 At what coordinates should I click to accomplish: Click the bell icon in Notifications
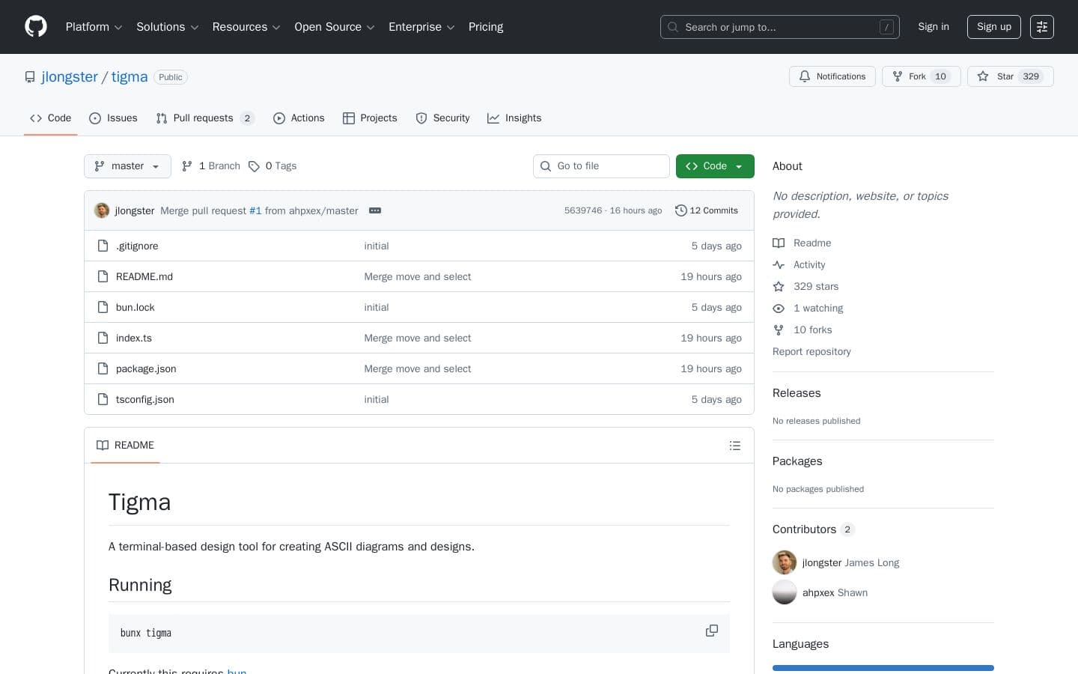tap(805, 76)
